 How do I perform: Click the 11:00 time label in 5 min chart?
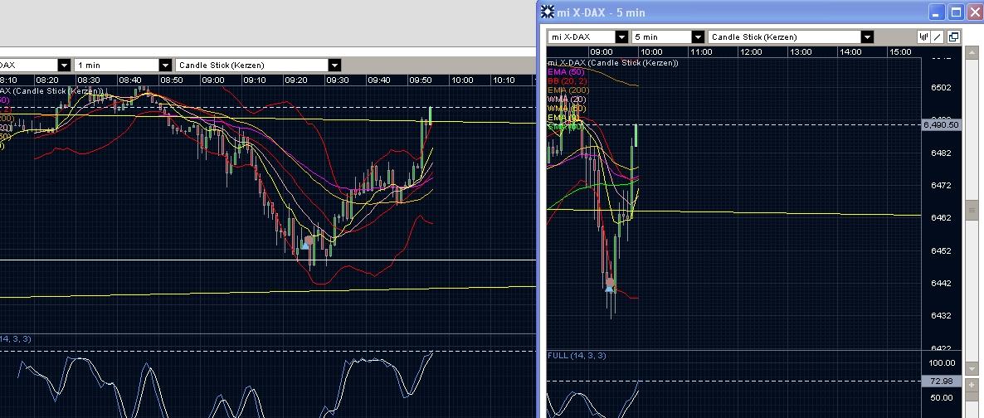pyautogui.click(x=700, y=52)
